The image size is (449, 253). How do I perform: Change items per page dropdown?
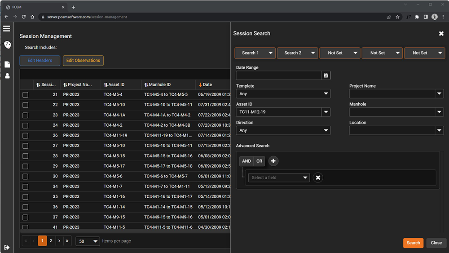tap(88, 241)
